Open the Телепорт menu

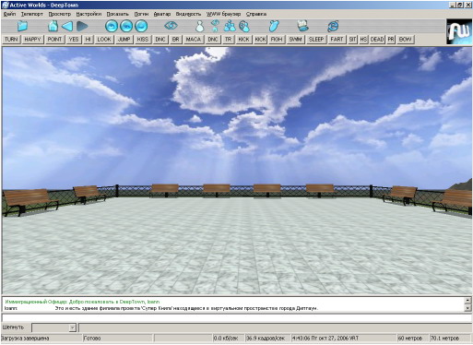[32, 14]
